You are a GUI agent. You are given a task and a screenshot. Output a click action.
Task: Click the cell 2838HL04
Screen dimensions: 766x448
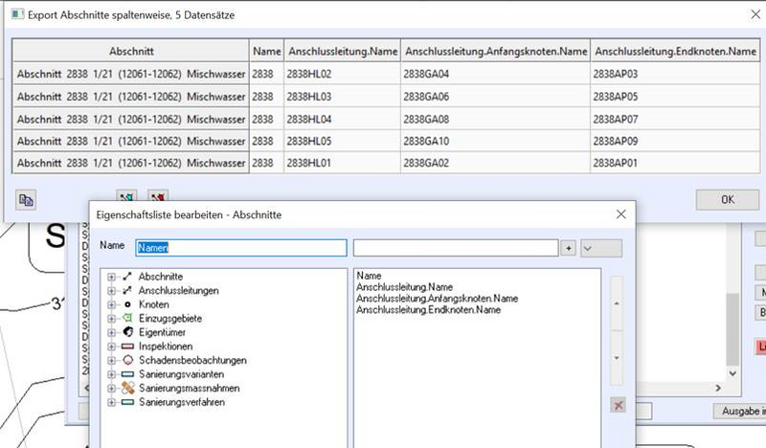click(x=343, y=119)
